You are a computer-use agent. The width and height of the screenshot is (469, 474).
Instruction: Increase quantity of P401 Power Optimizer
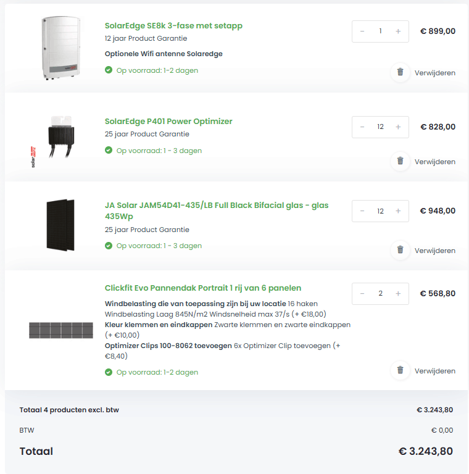398,127
